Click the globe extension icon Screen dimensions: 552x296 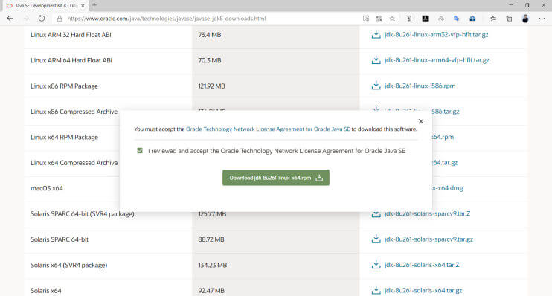(x=409, y=19)
